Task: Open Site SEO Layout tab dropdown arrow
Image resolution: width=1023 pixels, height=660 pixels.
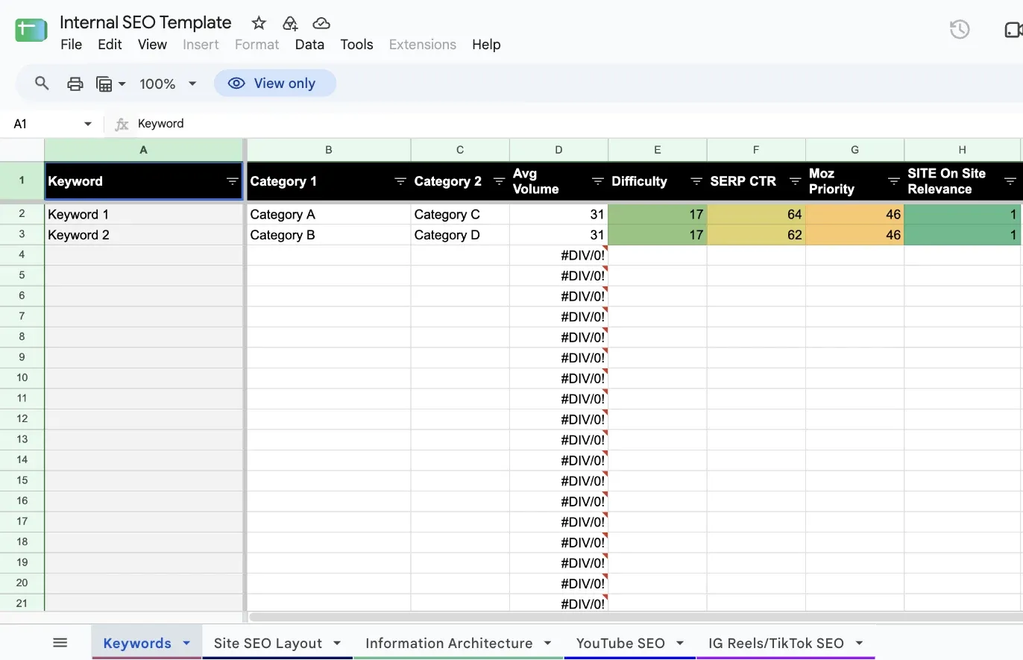Action: [x=337, y=643]
